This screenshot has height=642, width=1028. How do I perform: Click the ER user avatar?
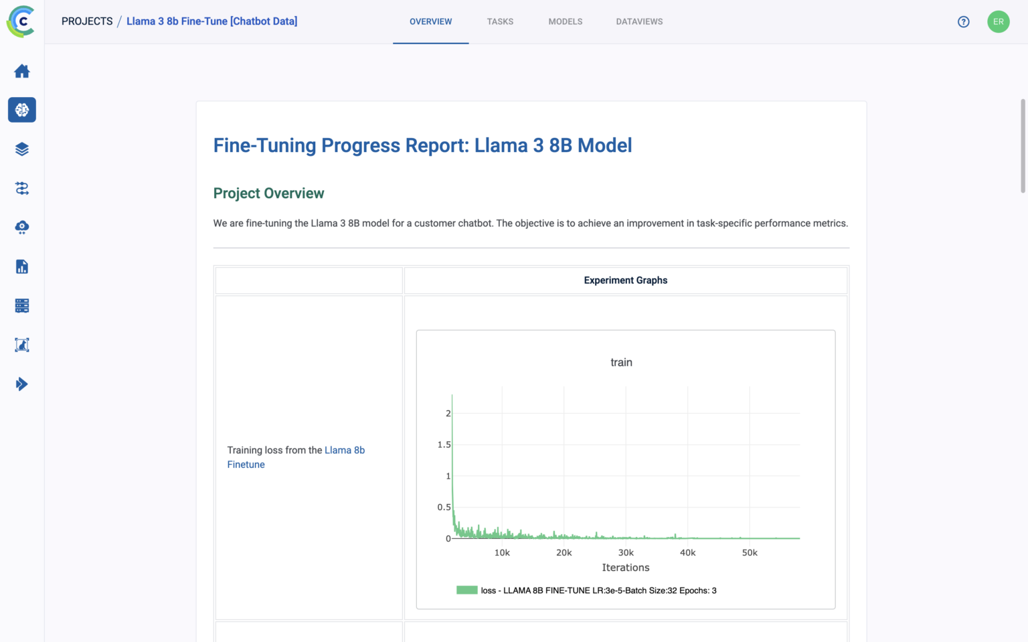coord(998,21)
